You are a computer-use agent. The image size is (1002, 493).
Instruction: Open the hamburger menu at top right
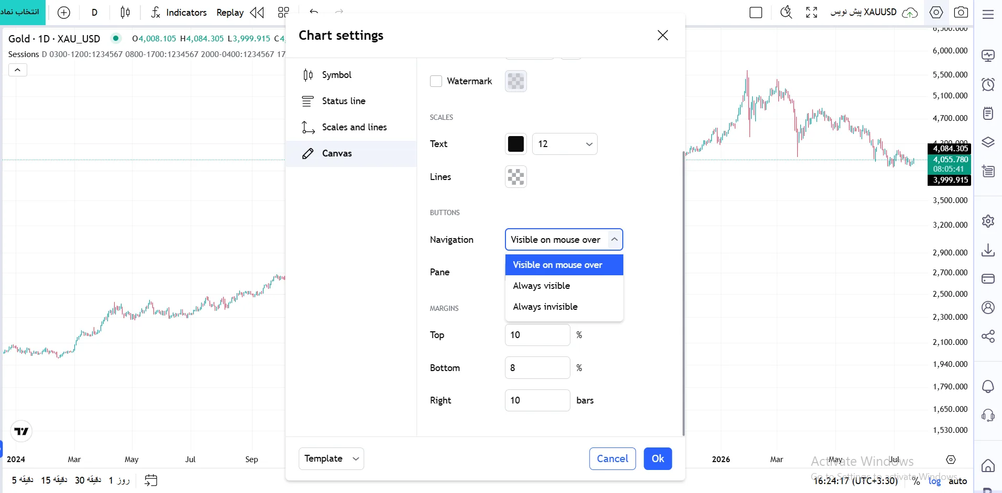pyautogui.click(x=988, y=14)
